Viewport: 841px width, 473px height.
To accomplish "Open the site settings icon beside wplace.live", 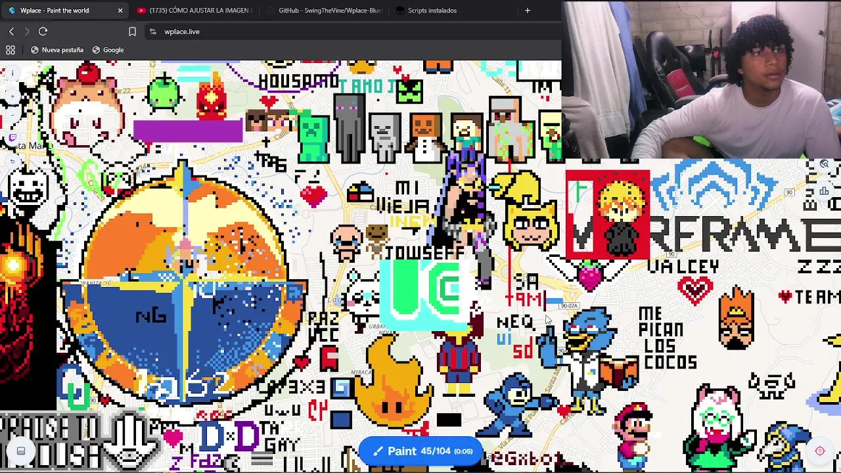I will pyautogui.click(x=152, y=32).
